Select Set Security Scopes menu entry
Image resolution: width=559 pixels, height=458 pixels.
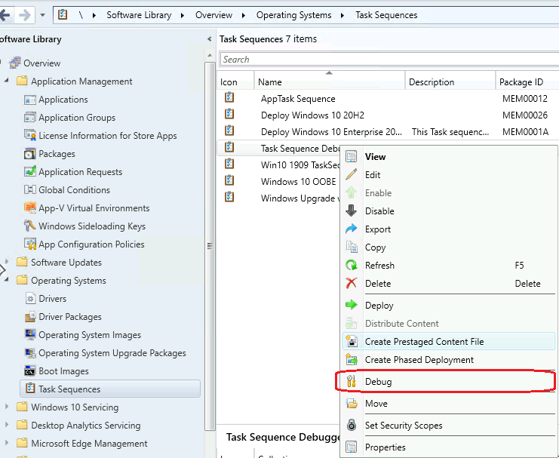404,426
